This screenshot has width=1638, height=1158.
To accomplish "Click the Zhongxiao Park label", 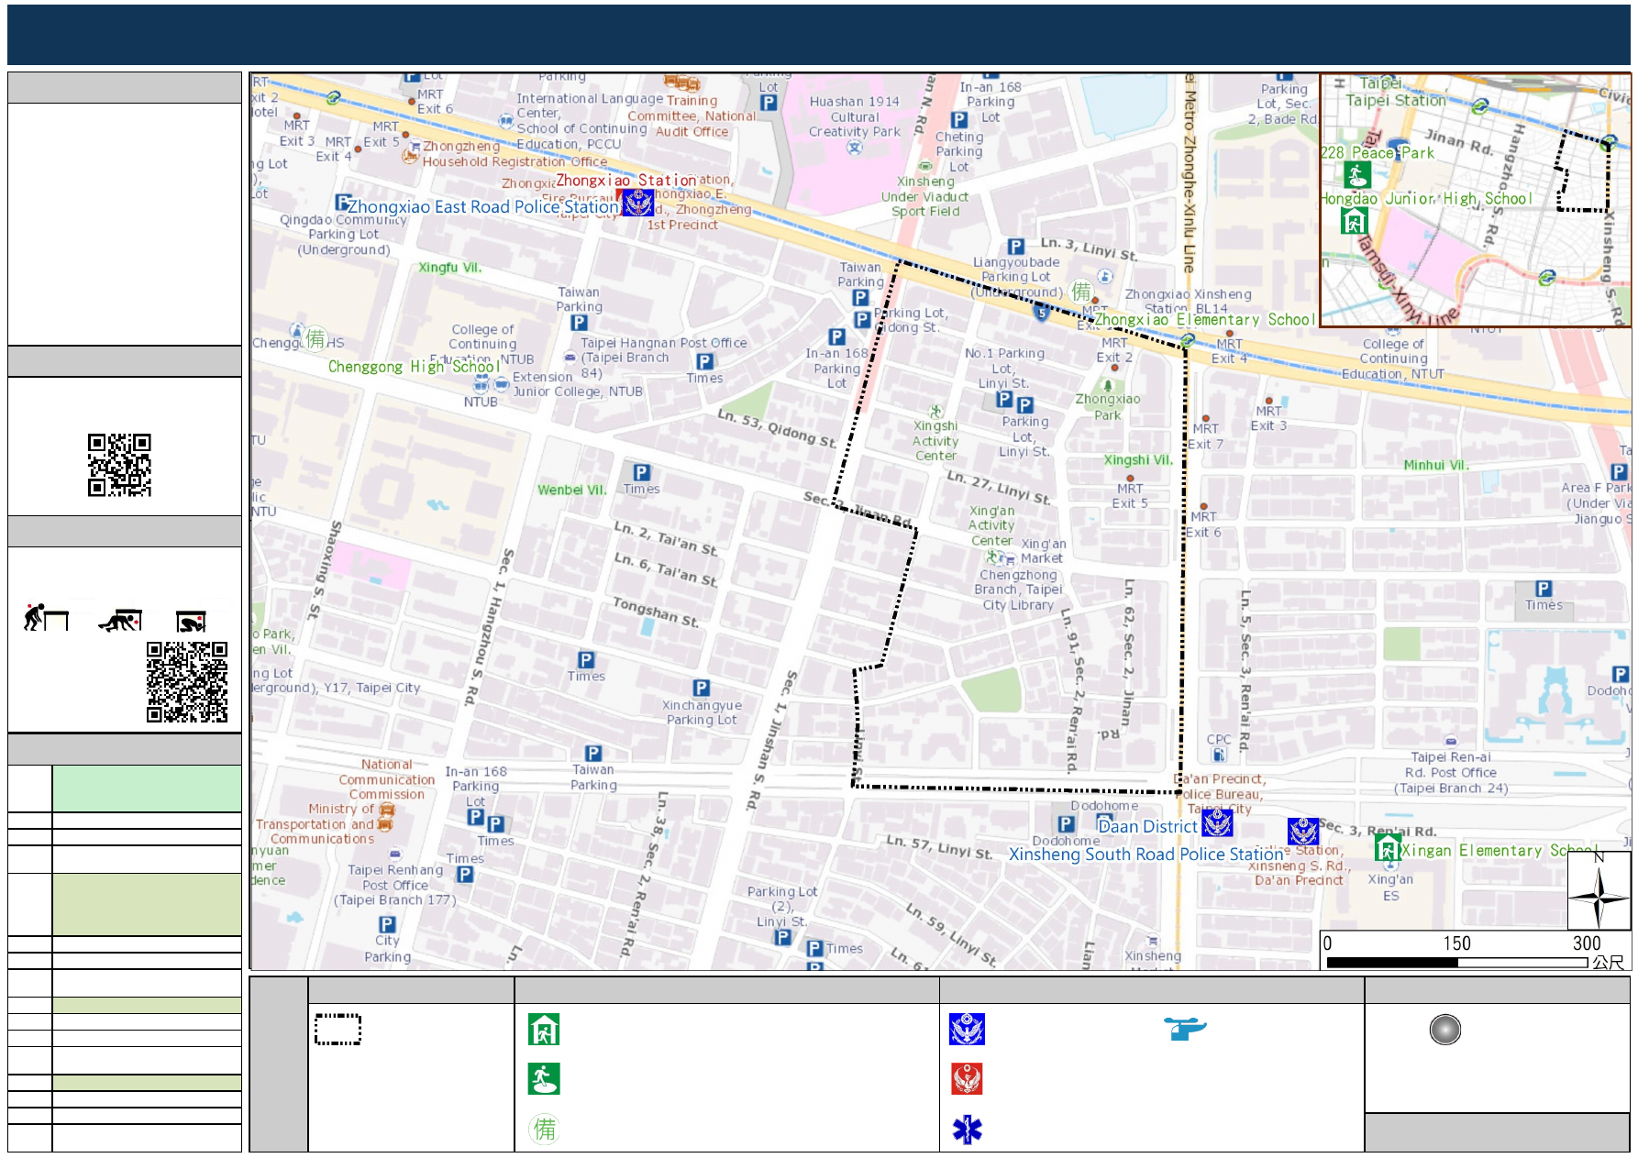I will [x=1108, y=407].
